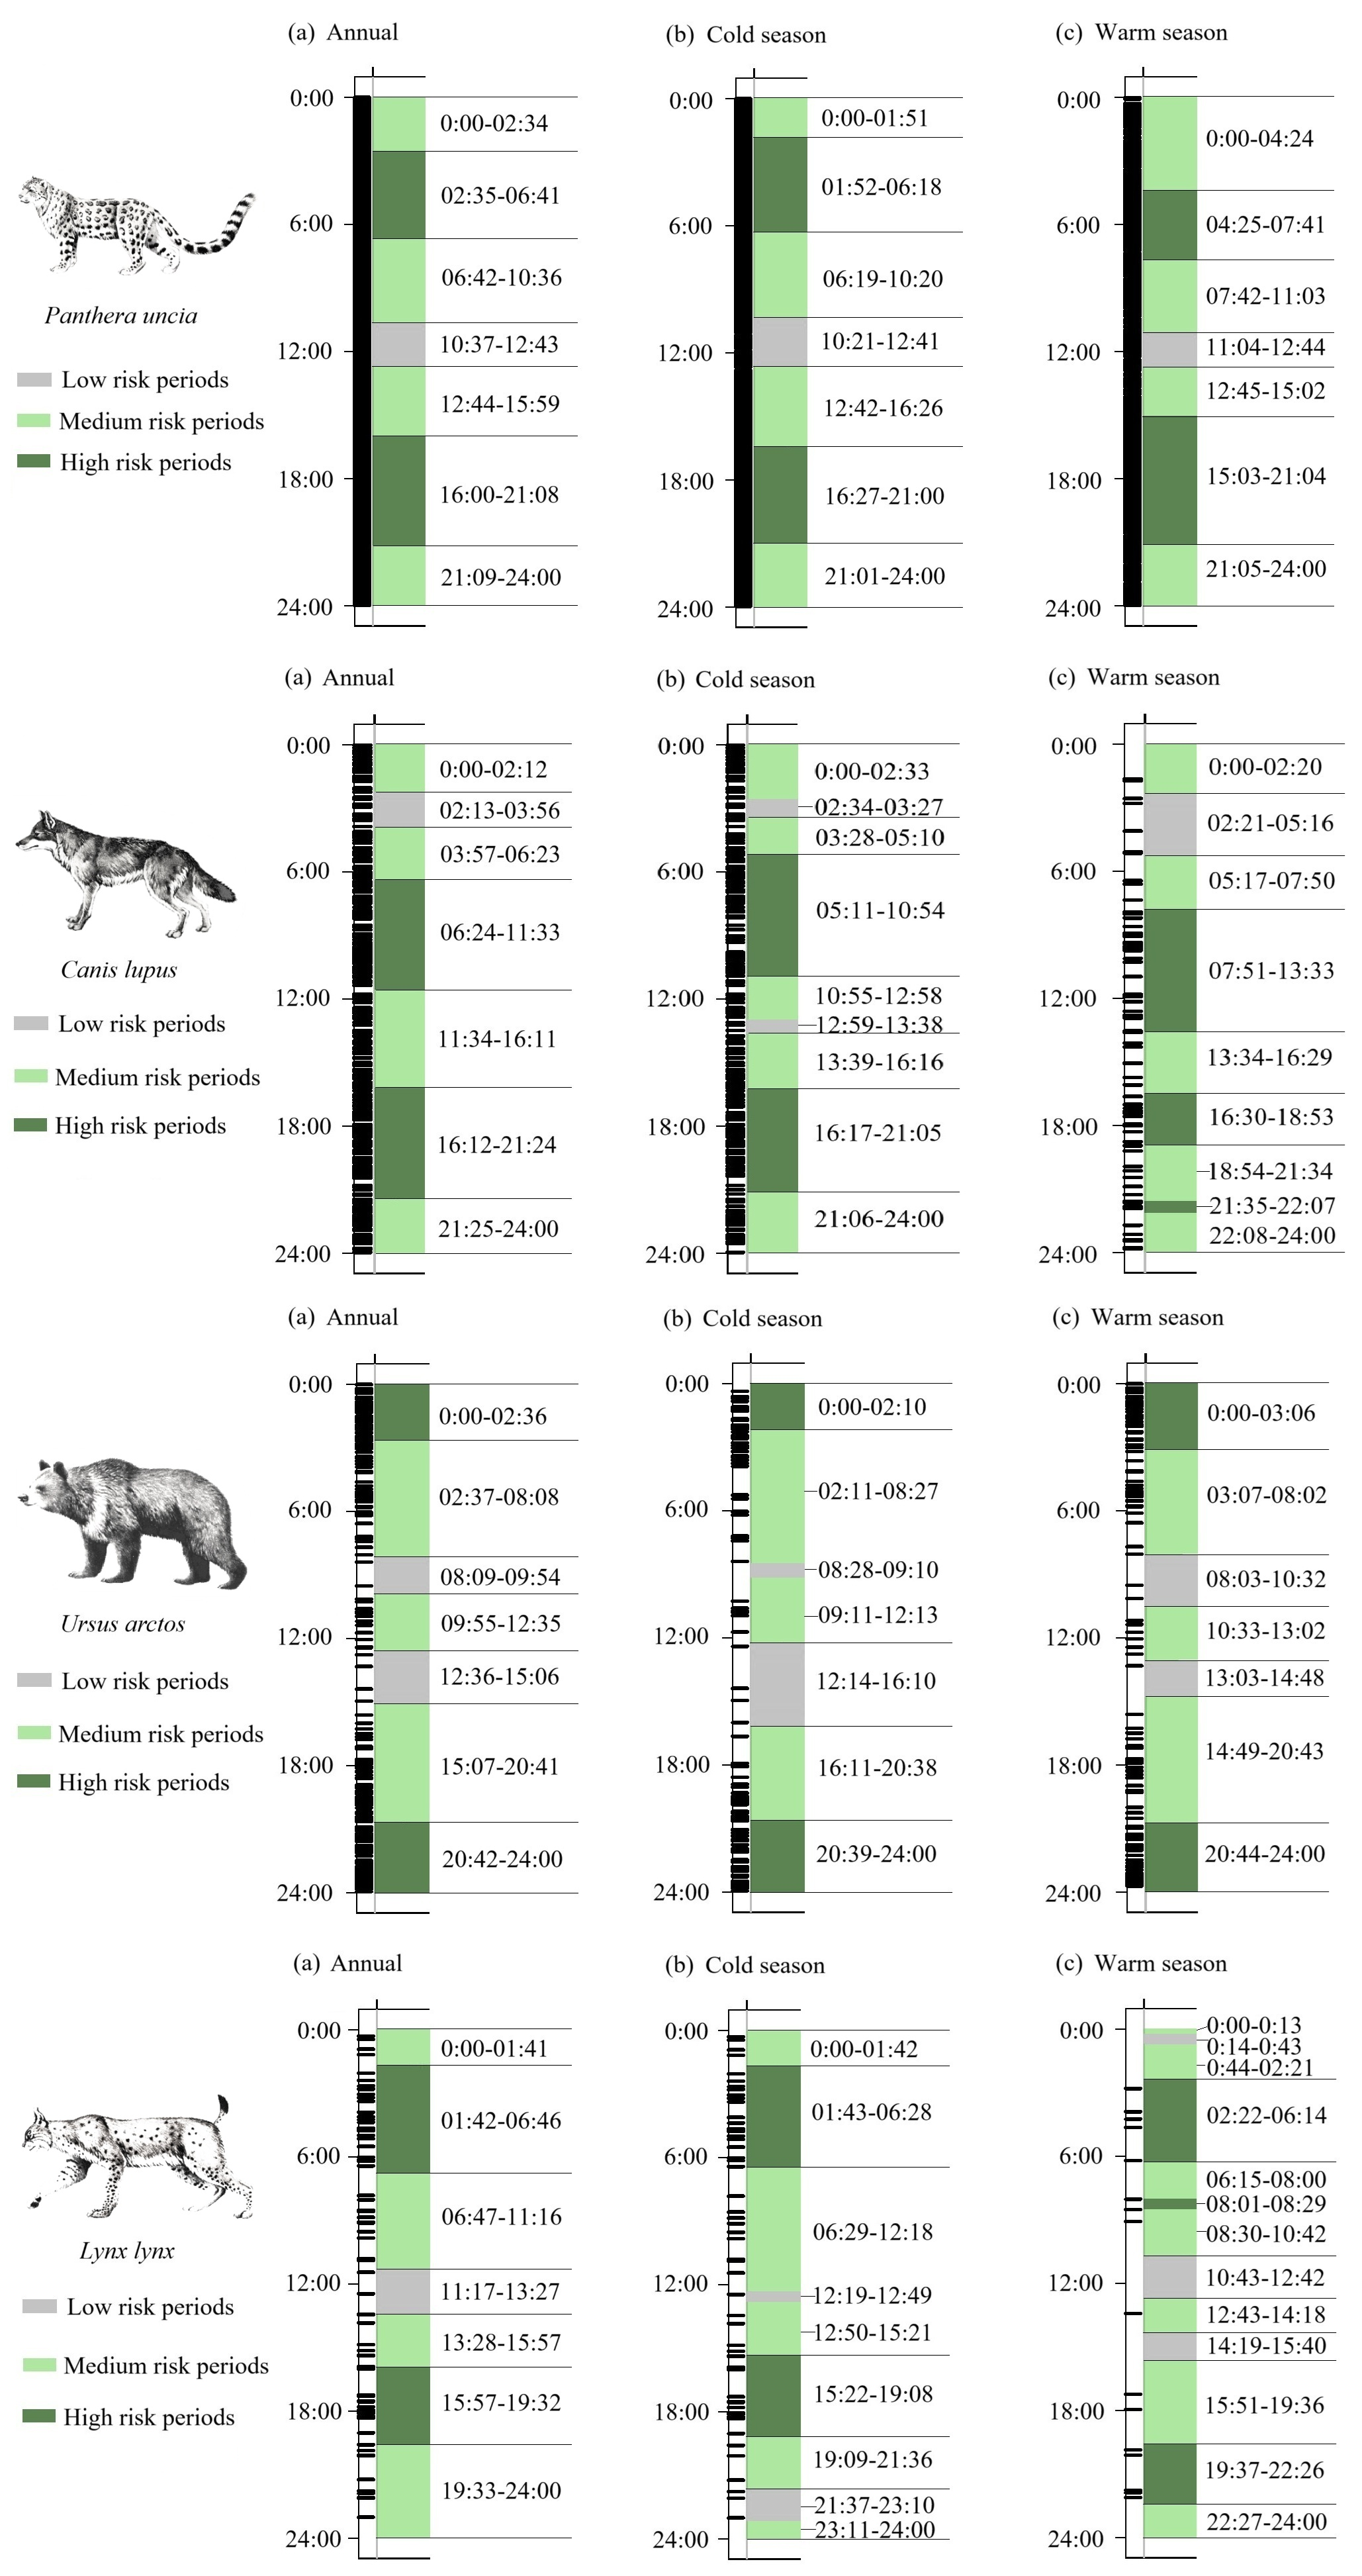Viewport: 1362px width, 2576px height.
Task: Select the lynx illustration
Action: click(136, 2160)
